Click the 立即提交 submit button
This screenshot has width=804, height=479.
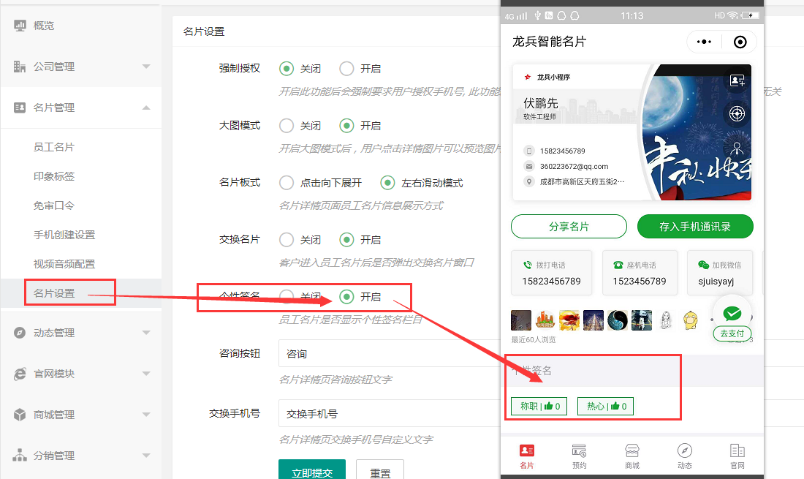click(311, 472)
